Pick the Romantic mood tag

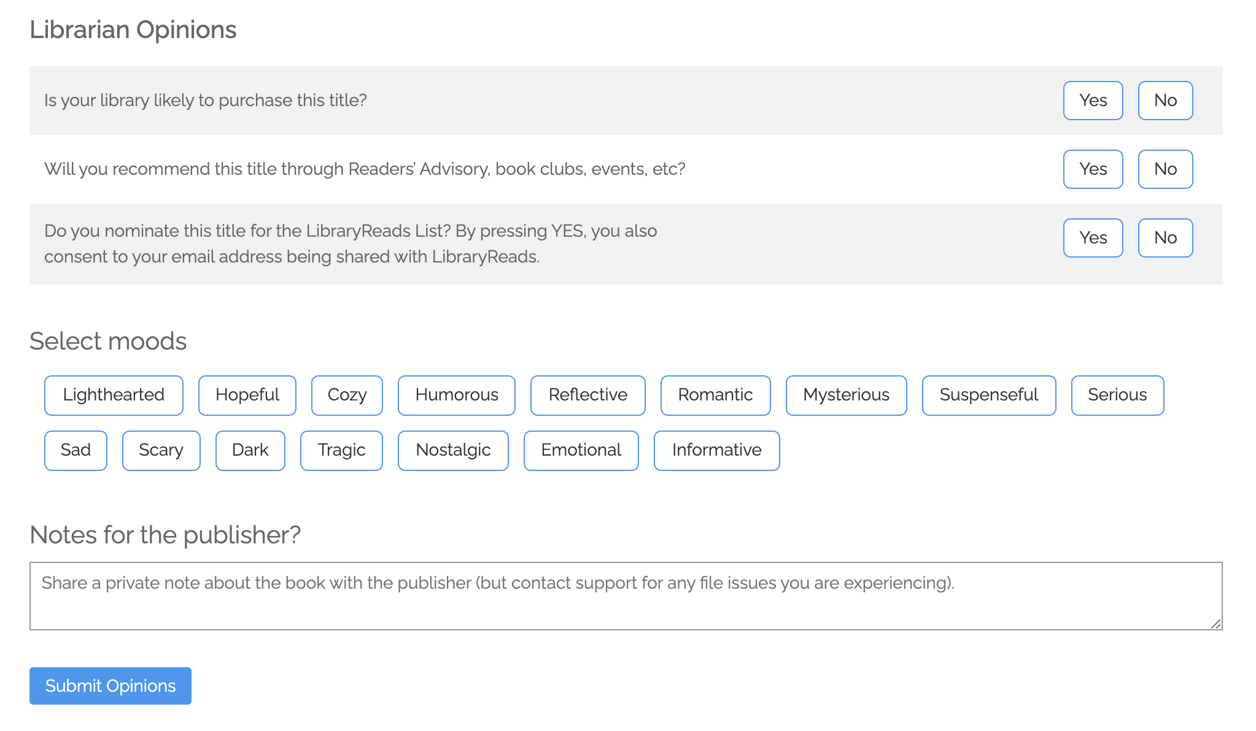click(716, 396)
